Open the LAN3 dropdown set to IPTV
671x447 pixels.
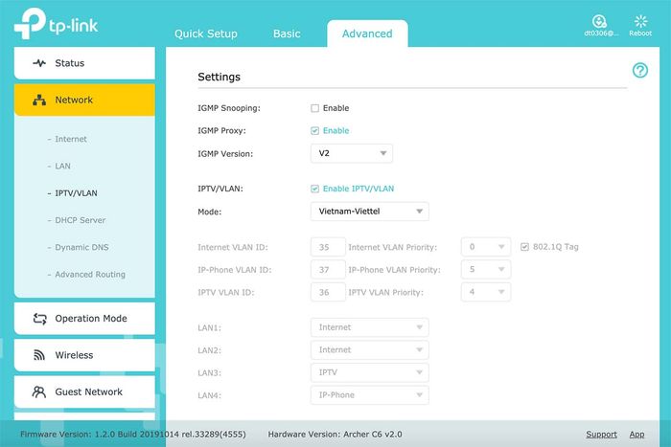click(x=370, y=372)
